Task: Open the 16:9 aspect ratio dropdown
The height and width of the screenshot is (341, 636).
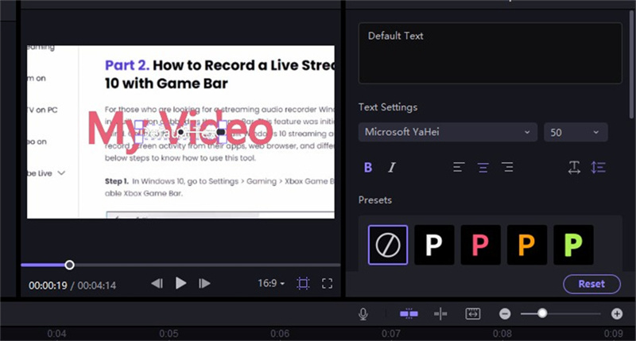Action: (271, 283)
